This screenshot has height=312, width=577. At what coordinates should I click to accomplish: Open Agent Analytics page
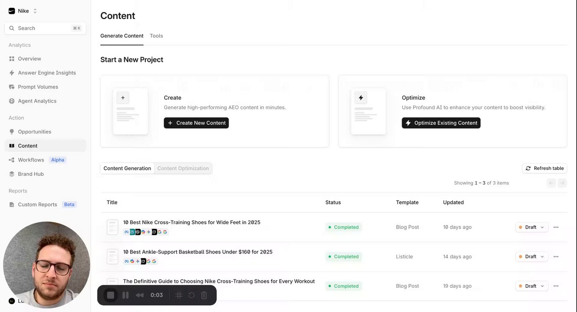click(37, 101)
